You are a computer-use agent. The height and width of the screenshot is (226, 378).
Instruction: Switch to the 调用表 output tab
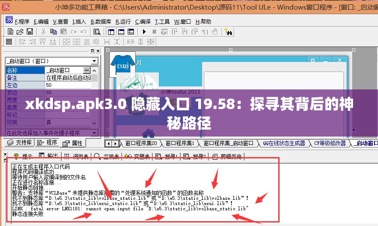click(x=77, y=156)
